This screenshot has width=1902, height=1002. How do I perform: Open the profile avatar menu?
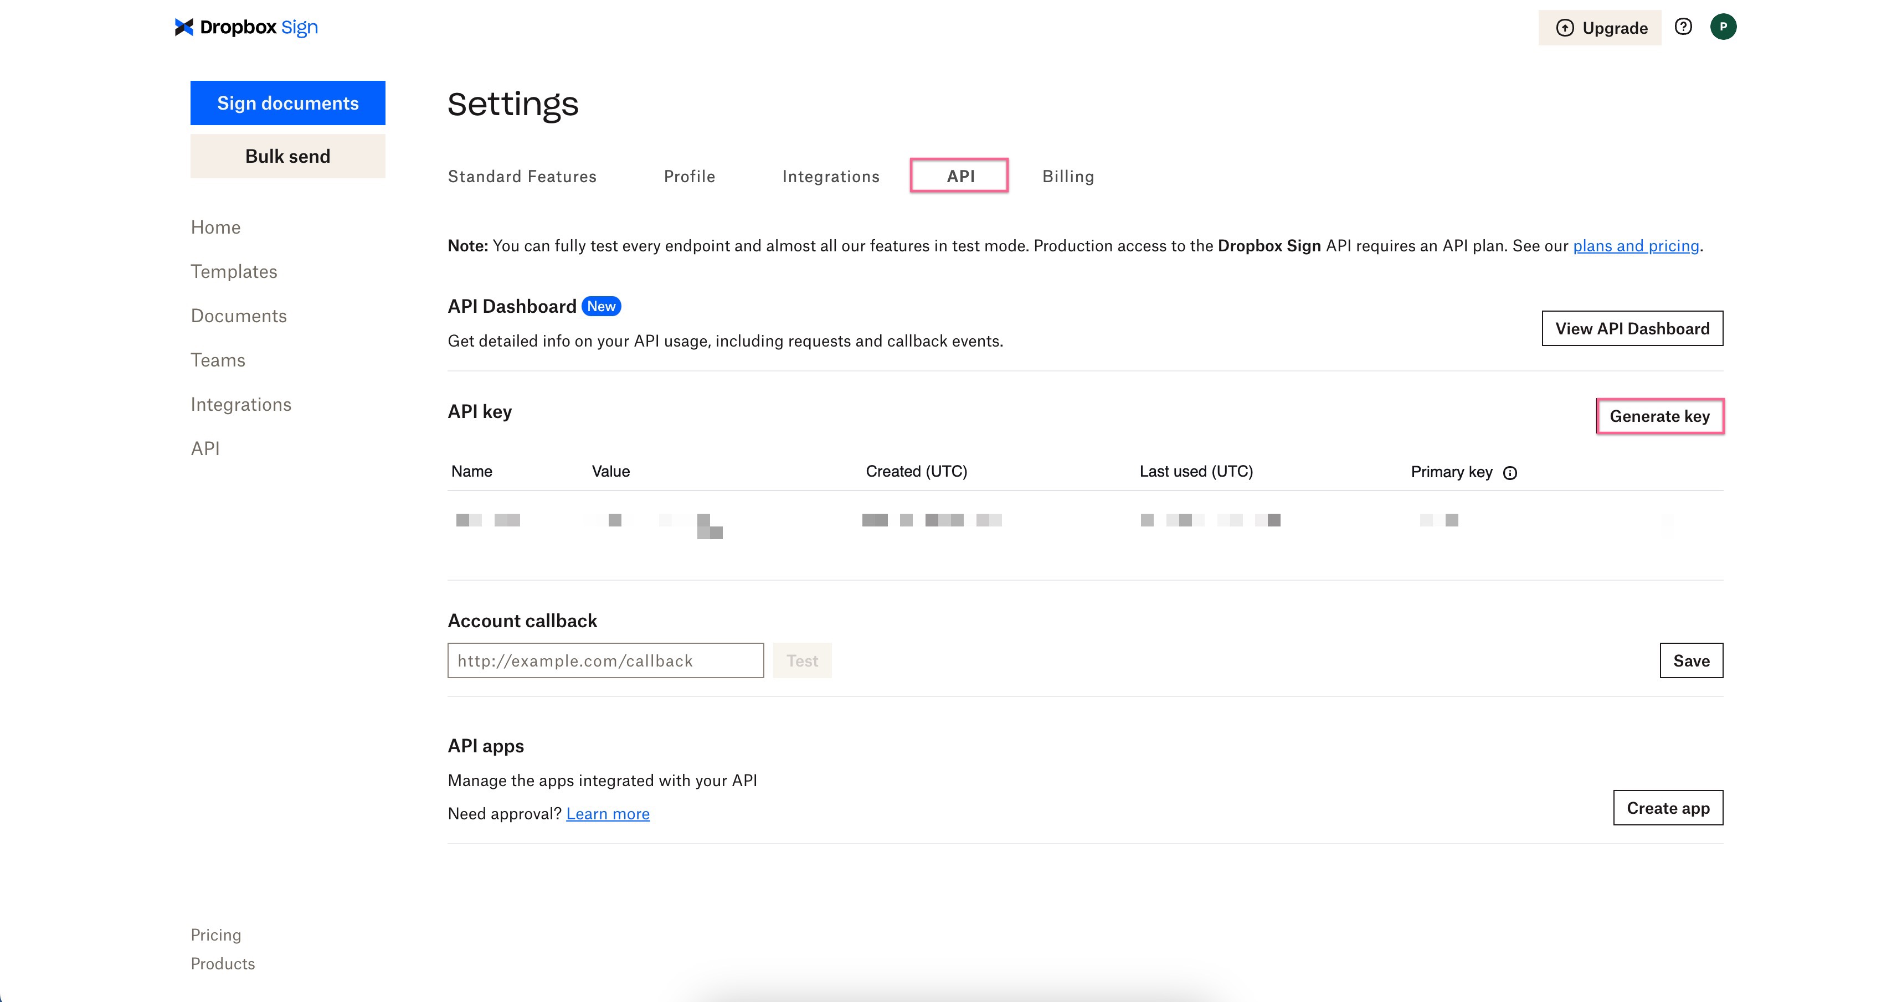(x=1725, y=27)
